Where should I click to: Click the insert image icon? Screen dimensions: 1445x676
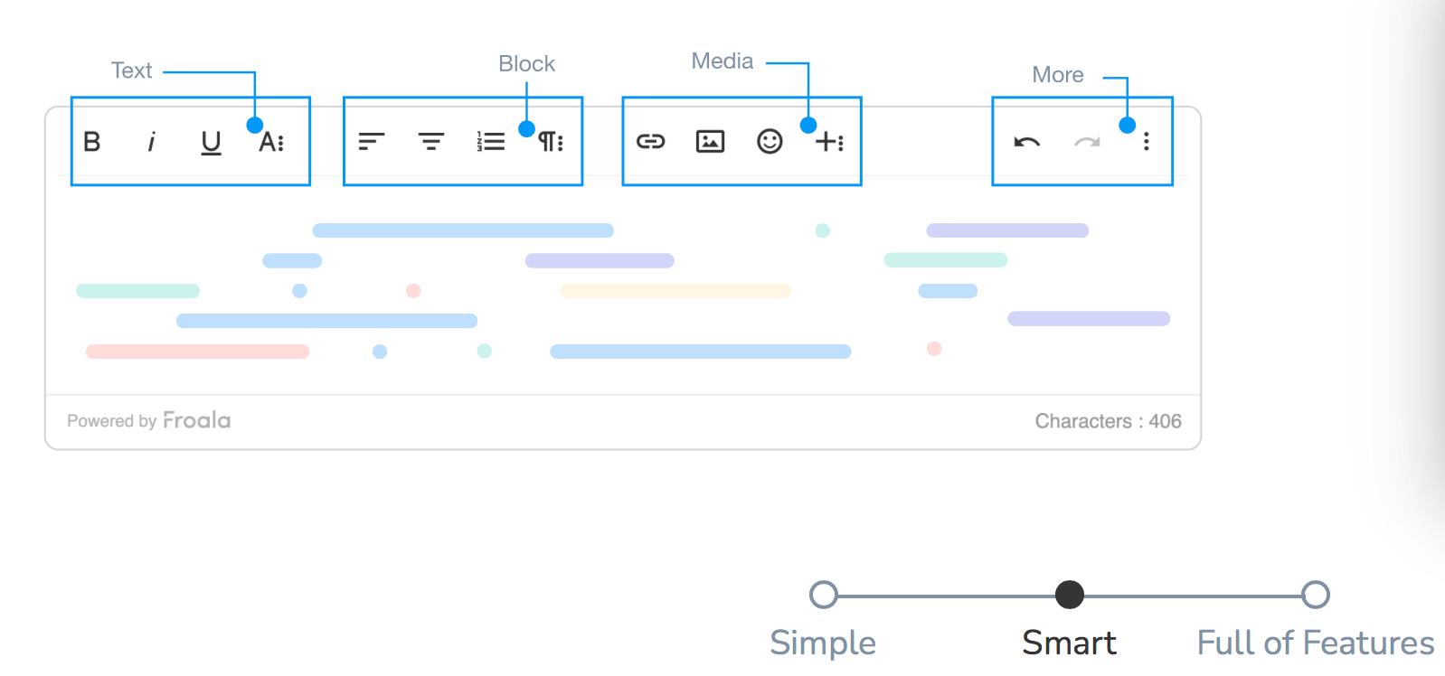[x=710, y=141]
